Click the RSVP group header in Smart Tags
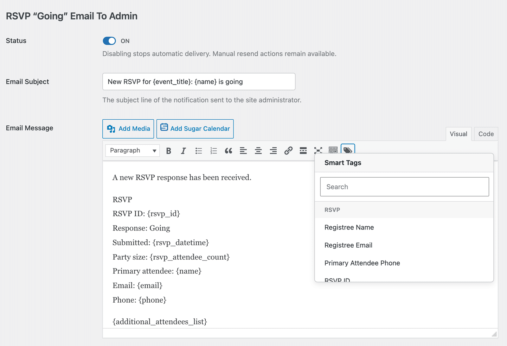The width and height of the screenshot is (507, 346). tap(404, 210)
